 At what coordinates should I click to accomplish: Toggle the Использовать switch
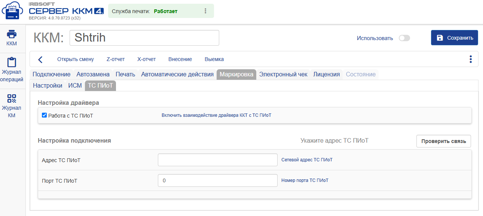404,38
